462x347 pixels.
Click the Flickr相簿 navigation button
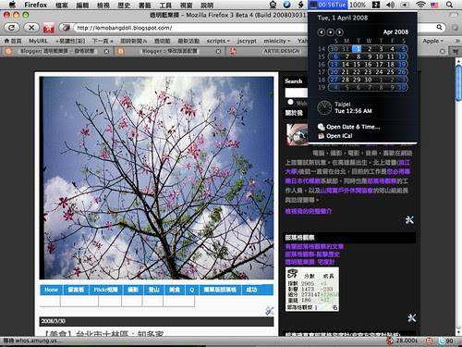tap(105, 290)
